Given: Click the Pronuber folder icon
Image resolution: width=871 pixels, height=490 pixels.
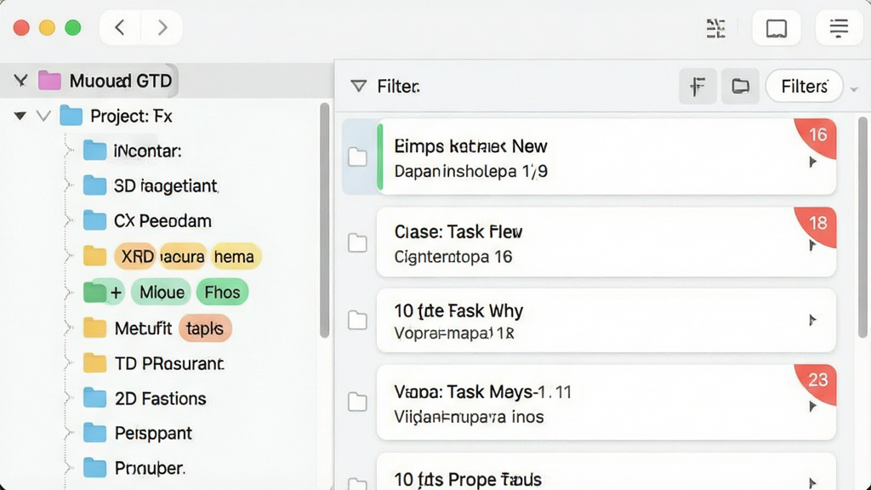Looking at the screenshot, I should tap(94, 468).
